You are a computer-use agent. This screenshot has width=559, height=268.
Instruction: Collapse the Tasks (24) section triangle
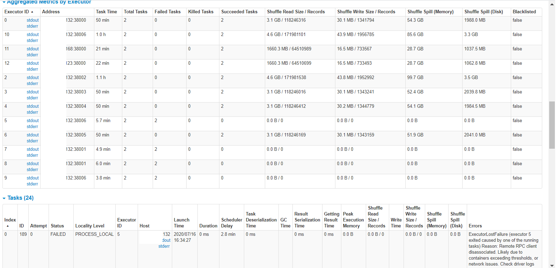pyautogui.click(x=4, y=198)
